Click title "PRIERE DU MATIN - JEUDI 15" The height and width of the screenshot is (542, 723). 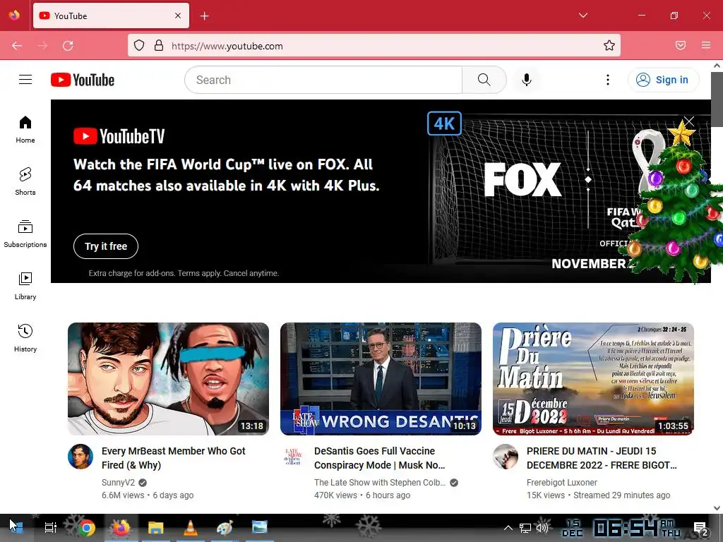pos(602,457)
